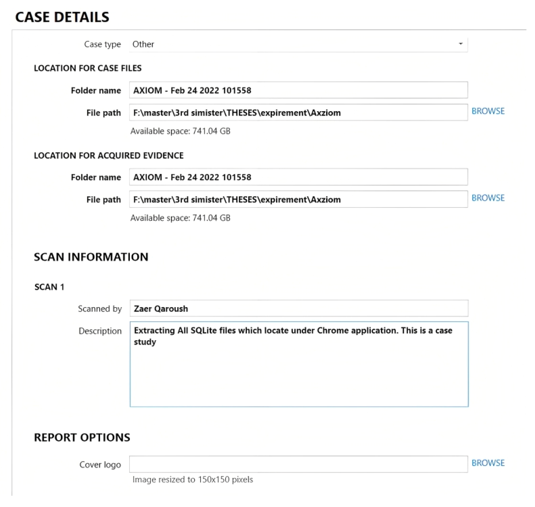Click the SCAN 1 label
The width and height of the screenshot is (535, 507).
click(49, 287)
